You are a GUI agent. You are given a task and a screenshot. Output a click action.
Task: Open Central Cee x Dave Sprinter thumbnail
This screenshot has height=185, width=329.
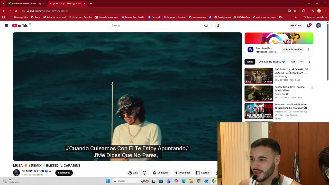pyautogui.click(x=259, y=94)
